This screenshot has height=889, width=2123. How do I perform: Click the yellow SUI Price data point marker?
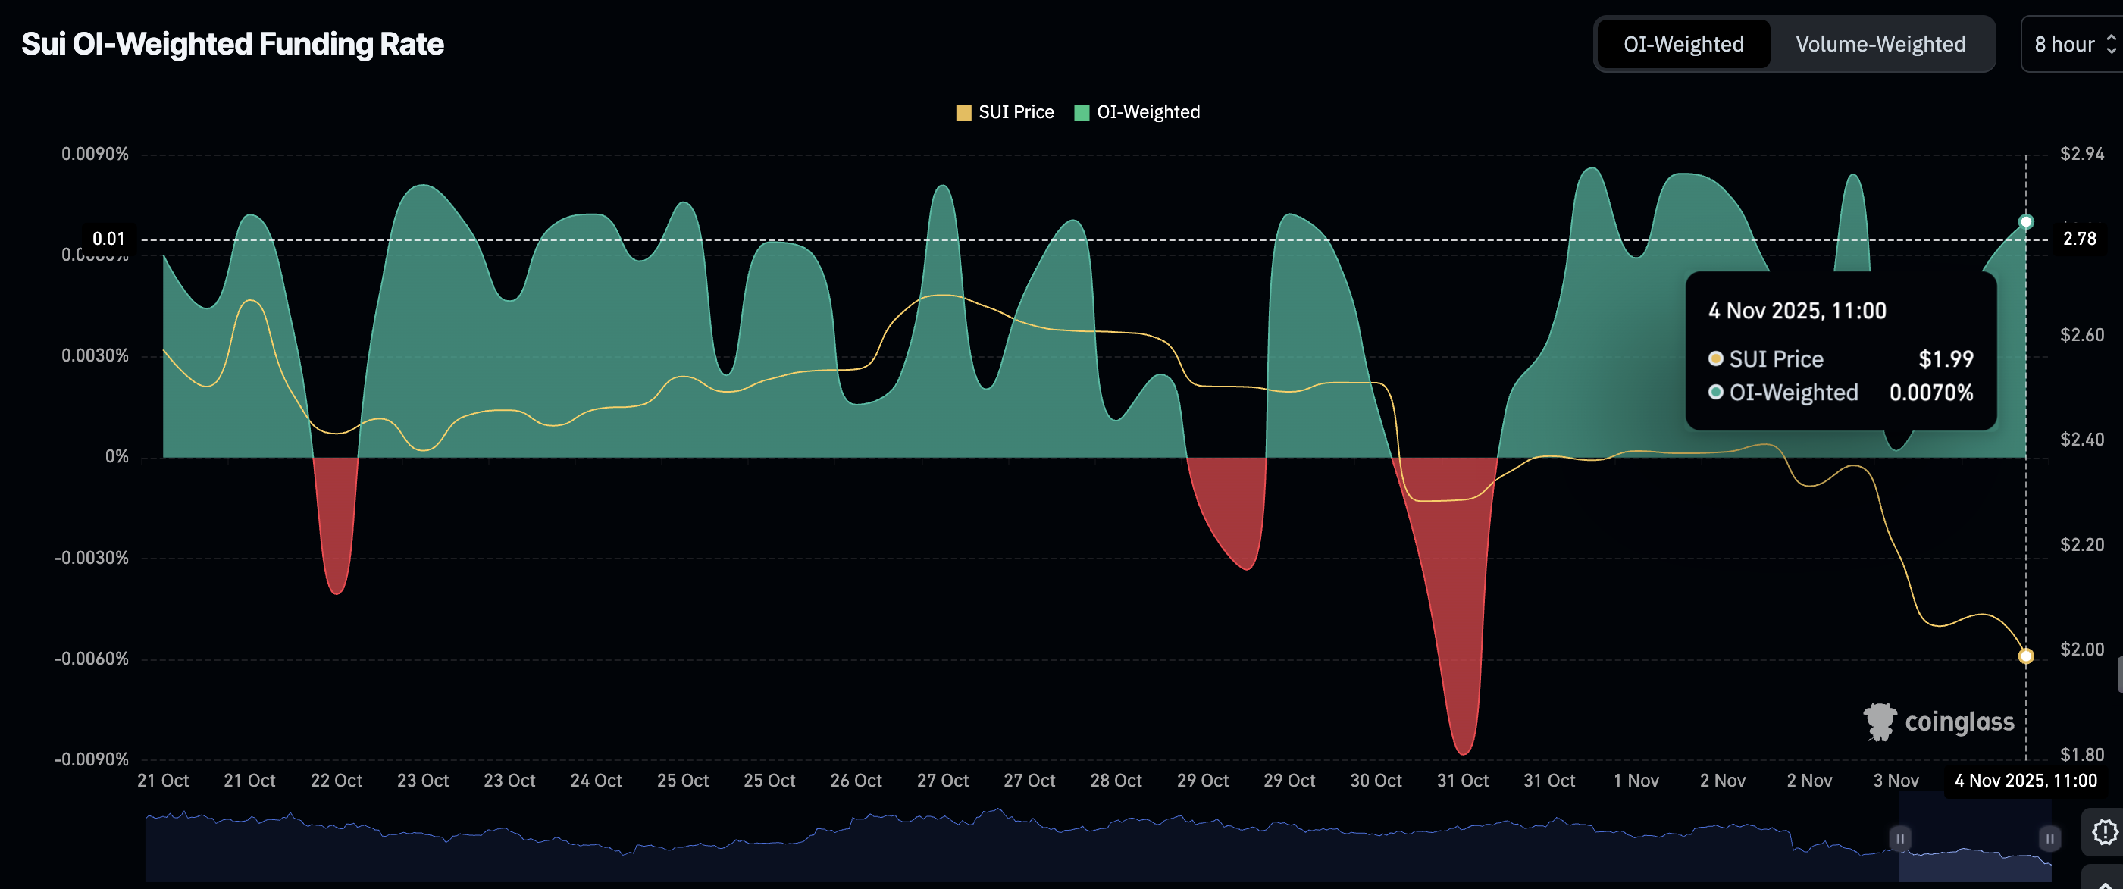2026,656
